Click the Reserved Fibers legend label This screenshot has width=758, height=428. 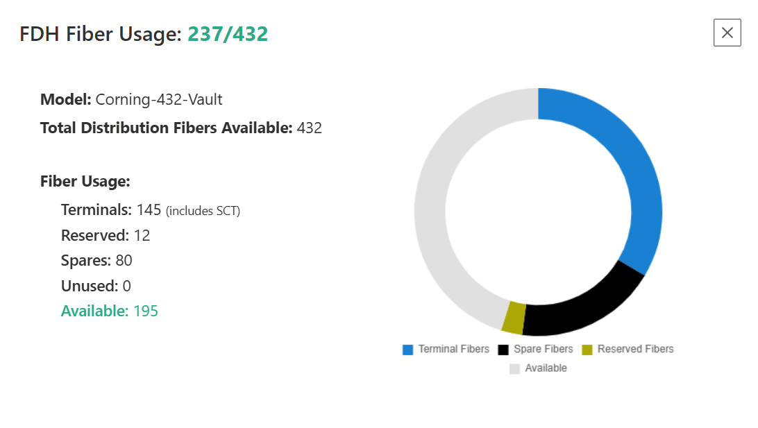point(635,349)
